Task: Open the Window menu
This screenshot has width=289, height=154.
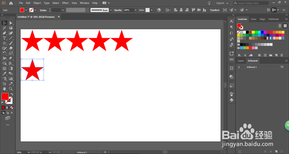Action: pos(84,3)
